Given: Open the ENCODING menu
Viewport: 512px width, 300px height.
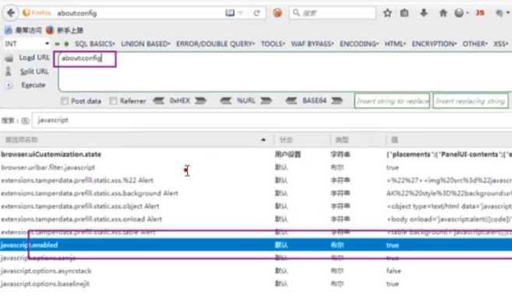Looking at the screenshot, I should point(358,44).
